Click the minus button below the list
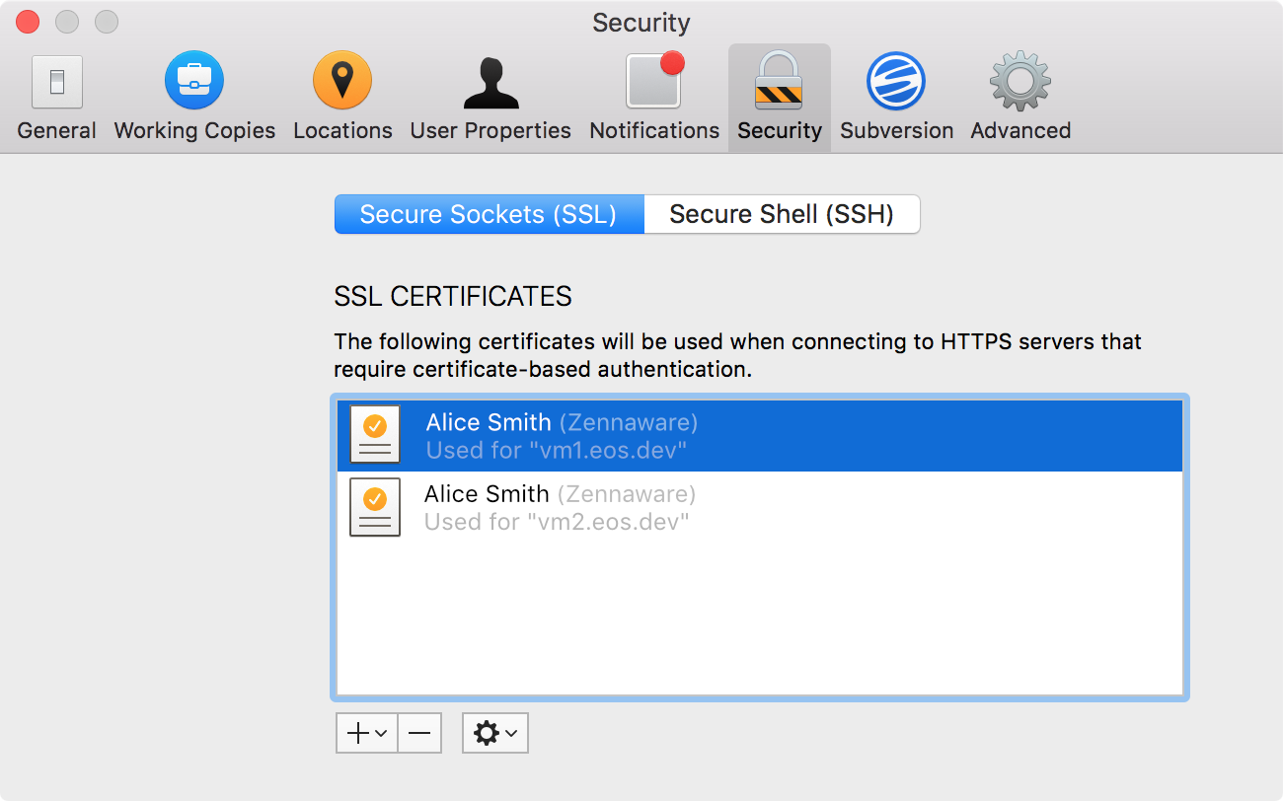 click(x=419, y=732)
